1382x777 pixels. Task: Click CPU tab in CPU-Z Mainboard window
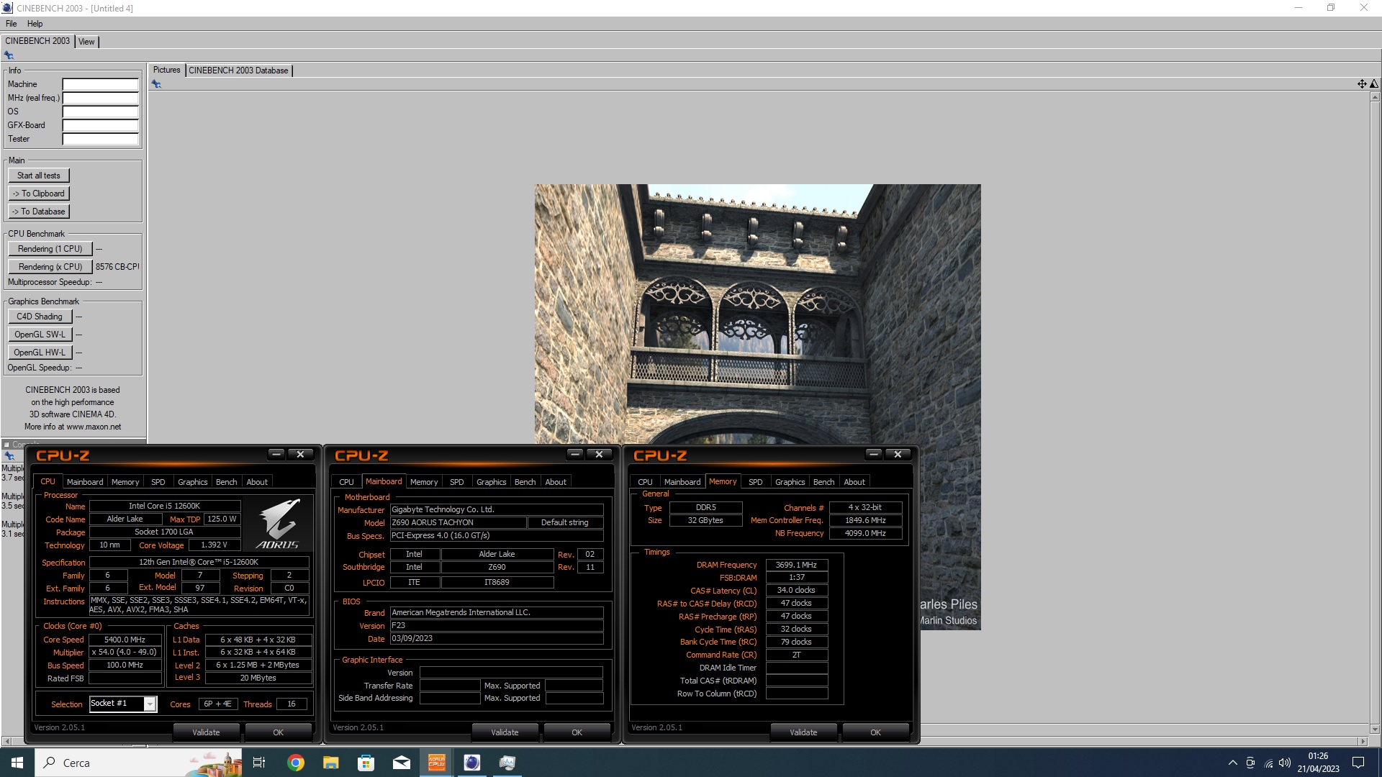pyautogui.click(x=346, y=482)
